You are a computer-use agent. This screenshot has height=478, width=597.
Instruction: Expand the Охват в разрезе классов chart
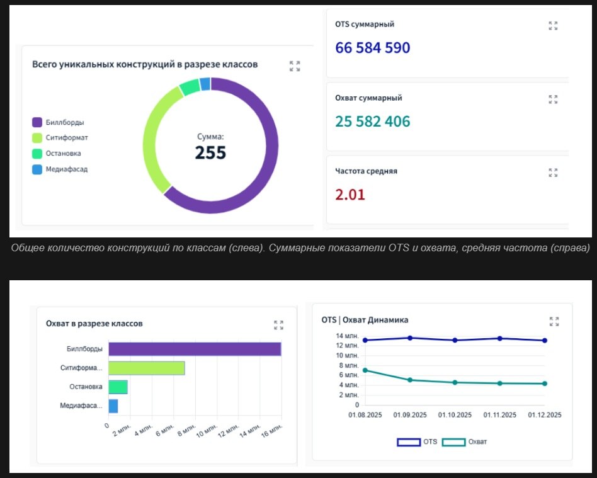pyautogui.click(x=279, y=325)
